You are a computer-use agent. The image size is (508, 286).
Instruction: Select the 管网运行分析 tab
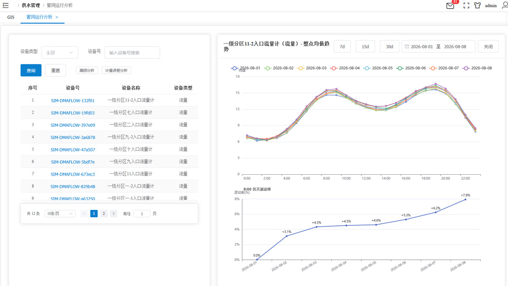[39, 17]
